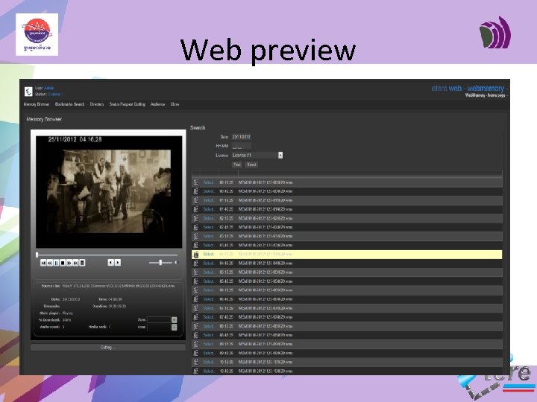Click the clip icon in the highlighted yellow row
Screen dimensions: 537x402
pyautogui.click(x=196, y=255)
